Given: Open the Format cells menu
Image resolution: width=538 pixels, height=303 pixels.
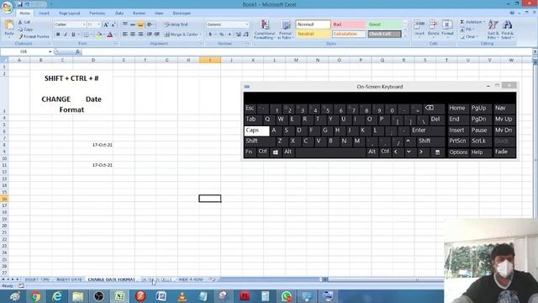Looking at the screenshot, I should point(447,29).
